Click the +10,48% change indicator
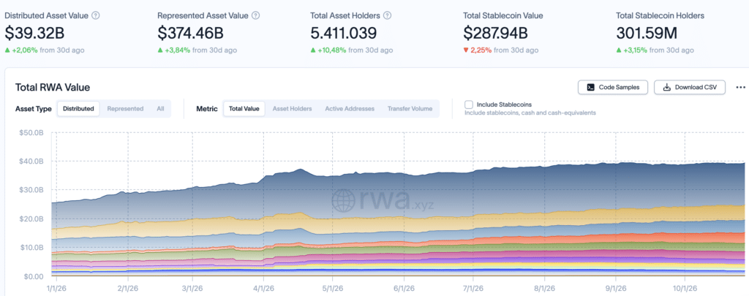749x296 pixels. pos(328,50)
